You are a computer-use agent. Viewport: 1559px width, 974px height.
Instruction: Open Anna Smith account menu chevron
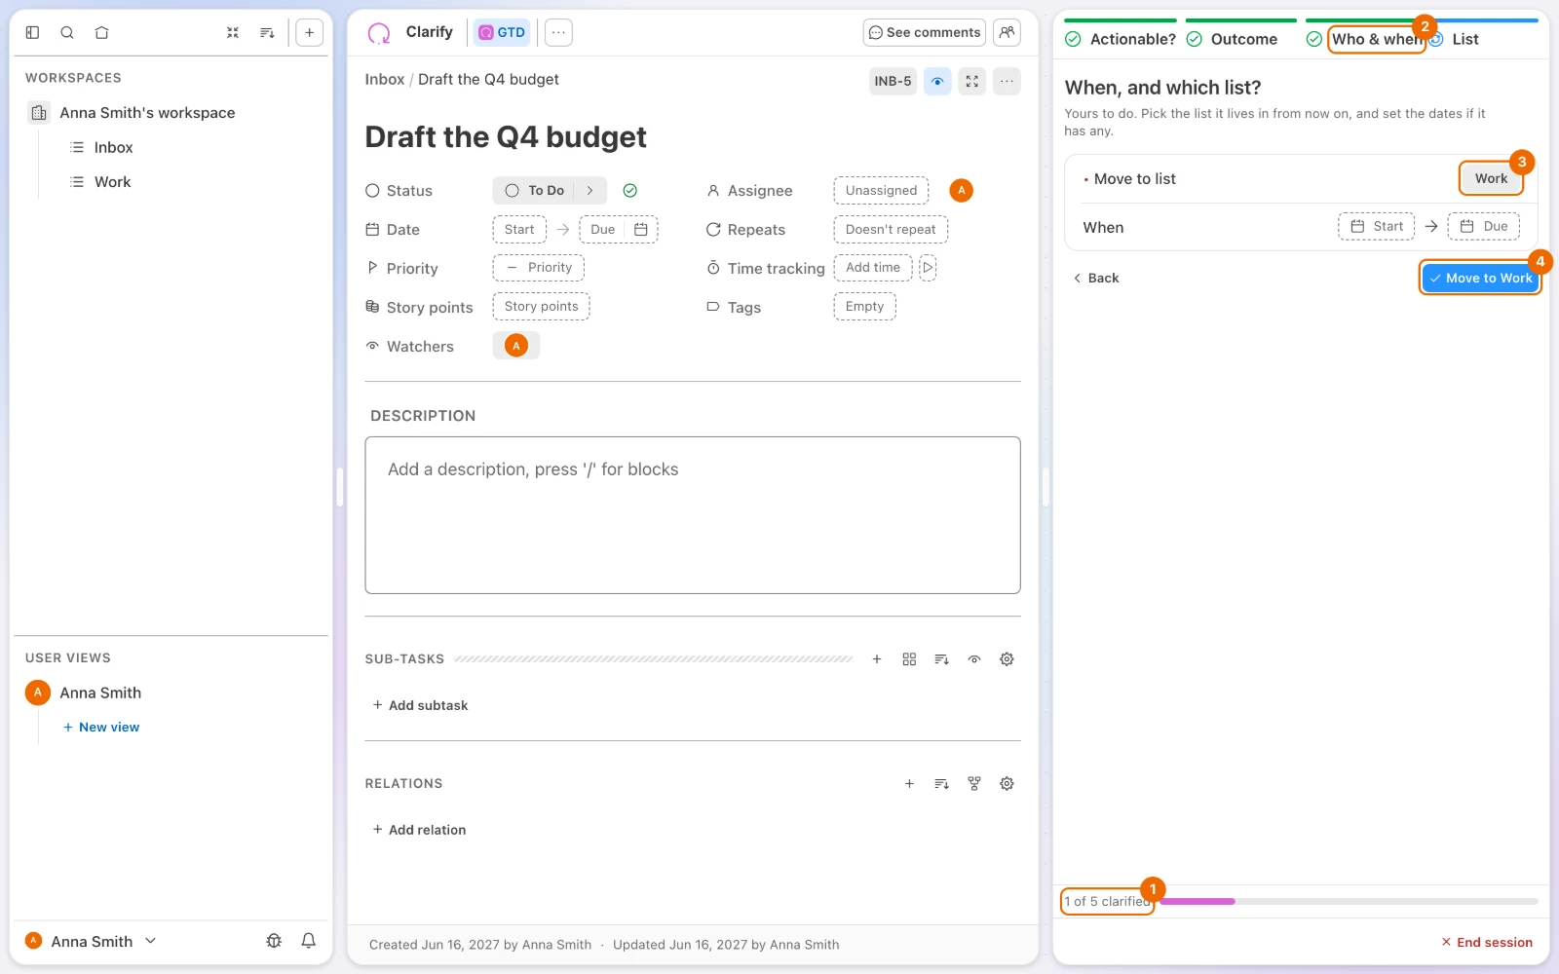pyautogui.click(x=150, y=941)
